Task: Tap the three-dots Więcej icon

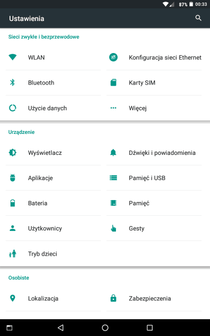Action: click(x=113, y=108)
